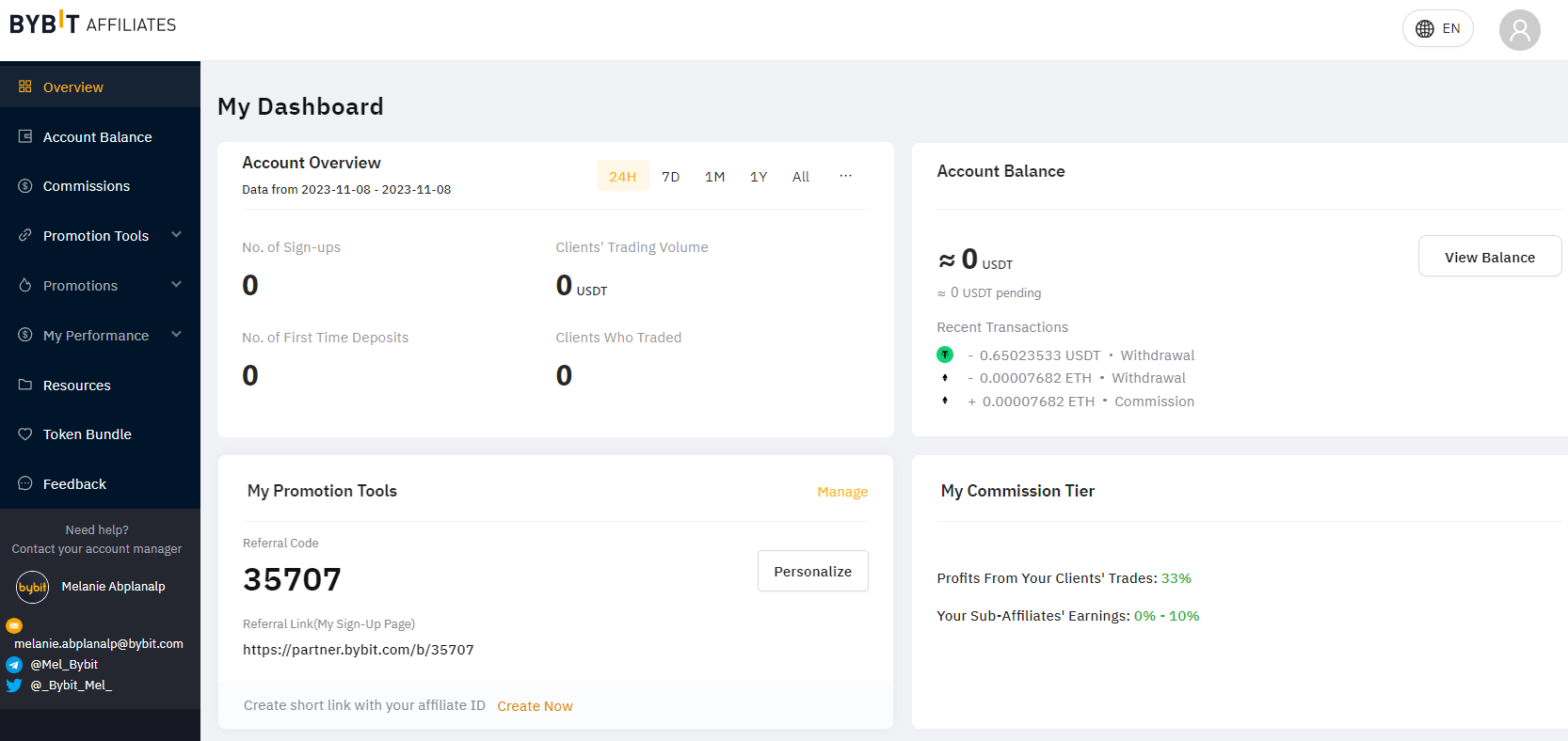Click the Promotion Tools link icon
This screenshot has height=741, width=1568.
[25, 235]
